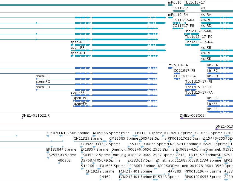Select transcript mRpL10-RA
This screenshot has width=233, height=181.
pyautogui.click(x=178, y=15)
